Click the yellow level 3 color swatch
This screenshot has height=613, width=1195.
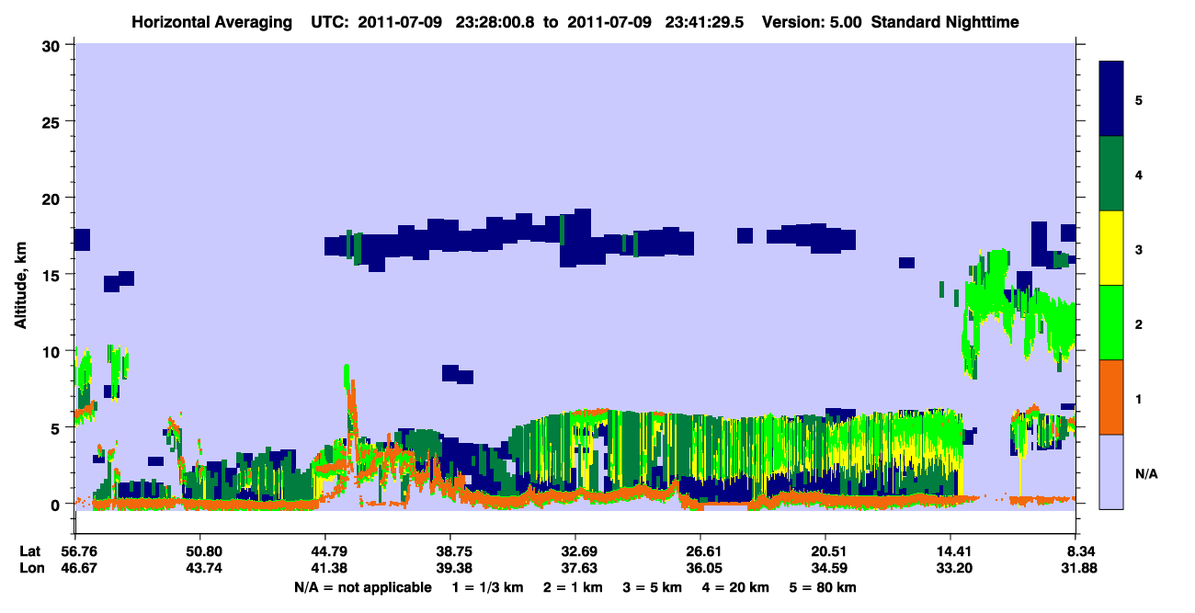pos(1111,247)
